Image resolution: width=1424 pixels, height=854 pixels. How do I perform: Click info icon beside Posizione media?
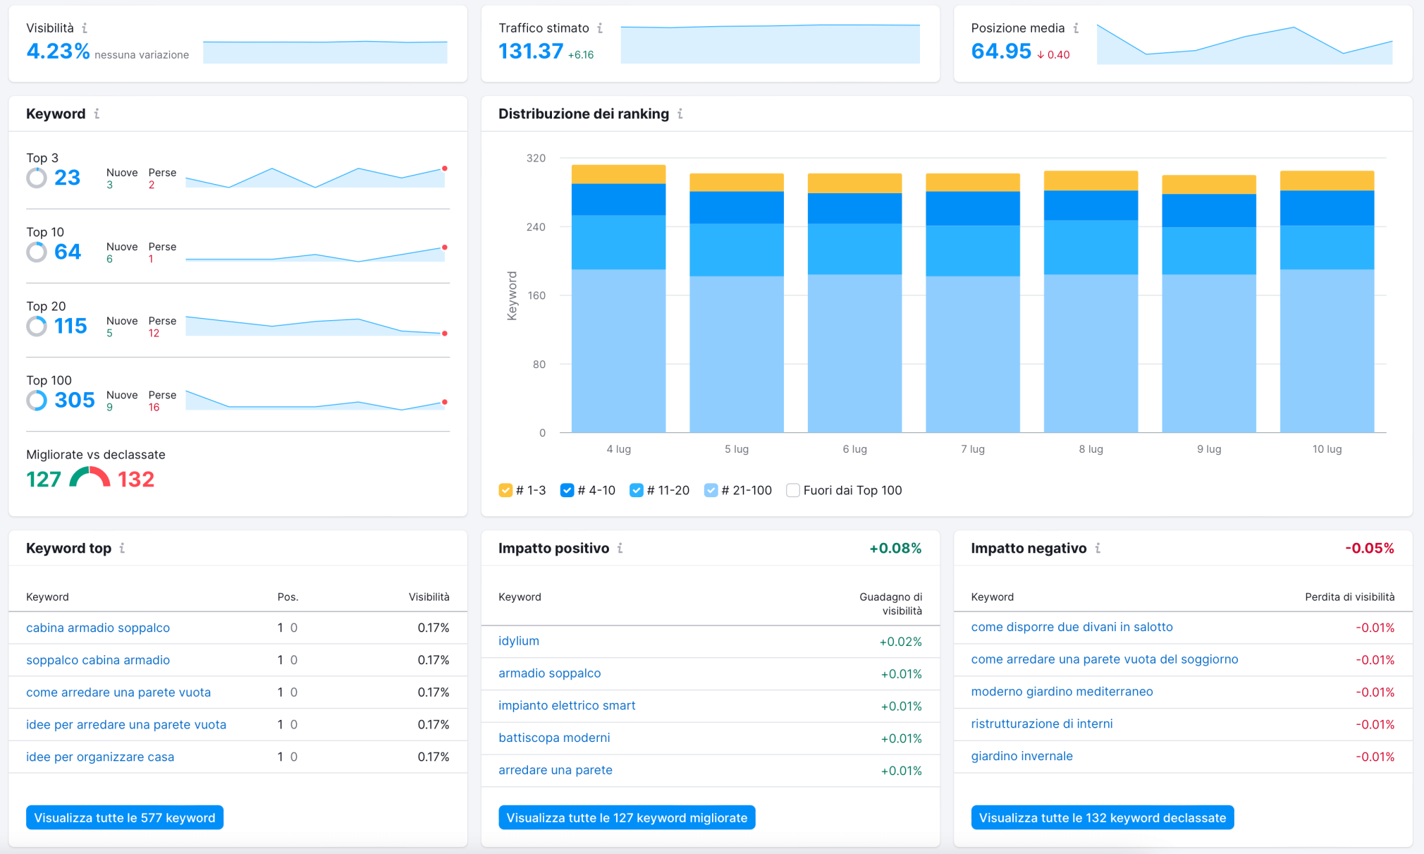pyautogui.click(x=1076, y=28)
